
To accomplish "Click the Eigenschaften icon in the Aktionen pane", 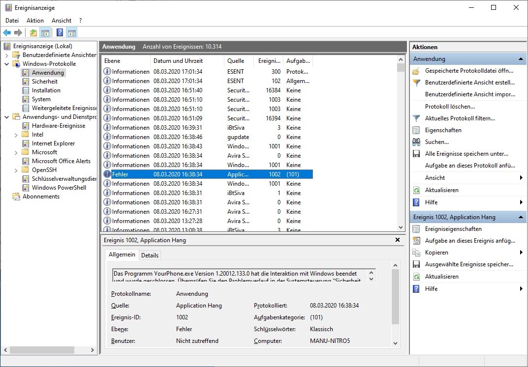I will coord(416,130).
